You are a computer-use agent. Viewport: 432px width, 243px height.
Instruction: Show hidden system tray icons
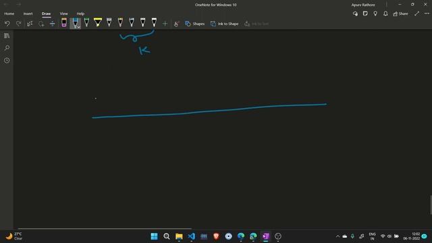coord(337,236)
